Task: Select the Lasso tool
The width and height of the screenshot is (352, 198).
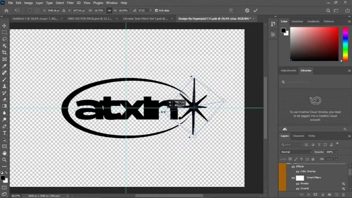Action: click(4, 39)
